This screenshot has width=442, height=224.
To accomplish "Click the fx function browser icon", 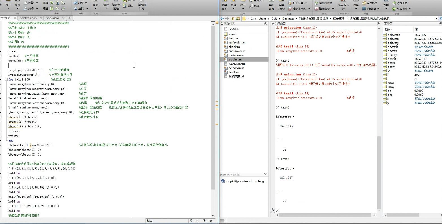I will 273,210.
